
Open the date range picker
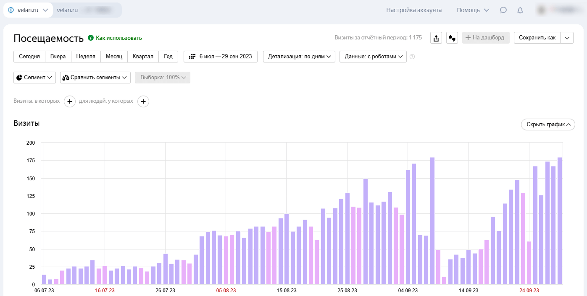221,57
